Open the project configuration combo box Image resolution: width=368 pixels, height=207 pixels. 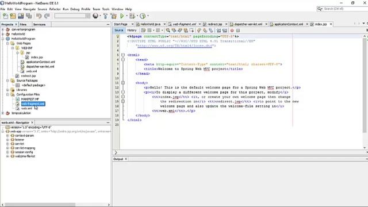point(72,16)
